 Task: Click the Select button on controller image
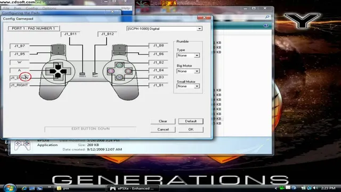[82, 74]
